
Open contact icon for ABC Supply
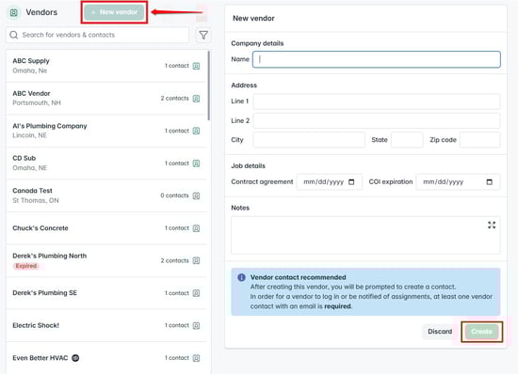pyautogui.click(x=196, y=66)
